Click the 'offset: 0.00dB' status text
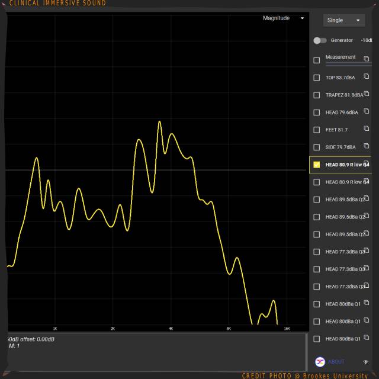379x379 pixels. pos(37,339)
